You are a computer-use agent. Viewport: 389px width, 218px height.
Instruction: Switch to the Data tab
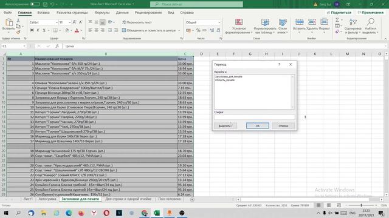pyautogui.click(x=122, y=13)
